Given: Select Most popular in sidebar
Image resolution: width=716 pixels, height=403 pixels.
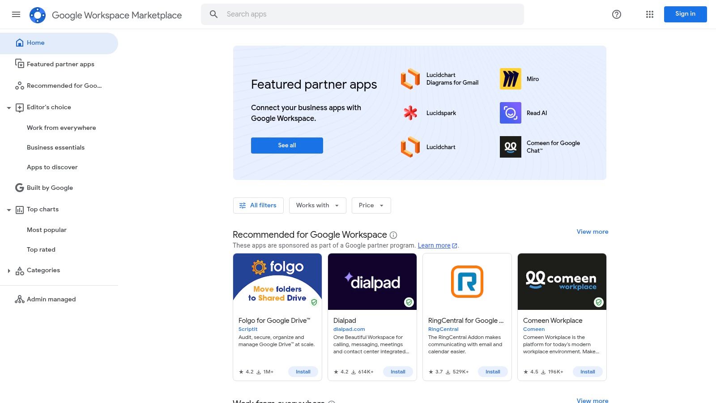Looking at the screenshot, I should (x=47, y=230).
